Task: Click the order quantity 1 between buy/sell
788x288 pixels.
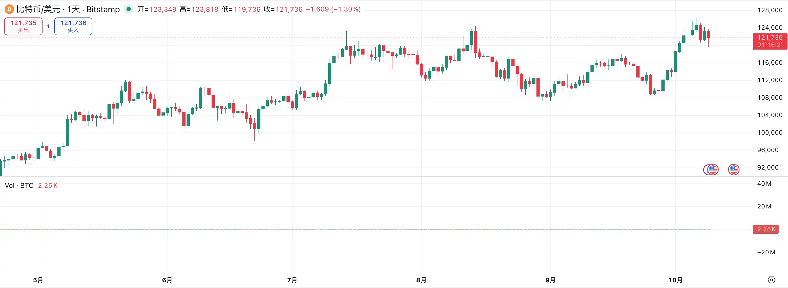Action: point(48,27)
